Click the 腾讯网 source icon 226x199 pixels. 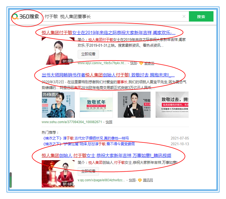tap(140, 180)
